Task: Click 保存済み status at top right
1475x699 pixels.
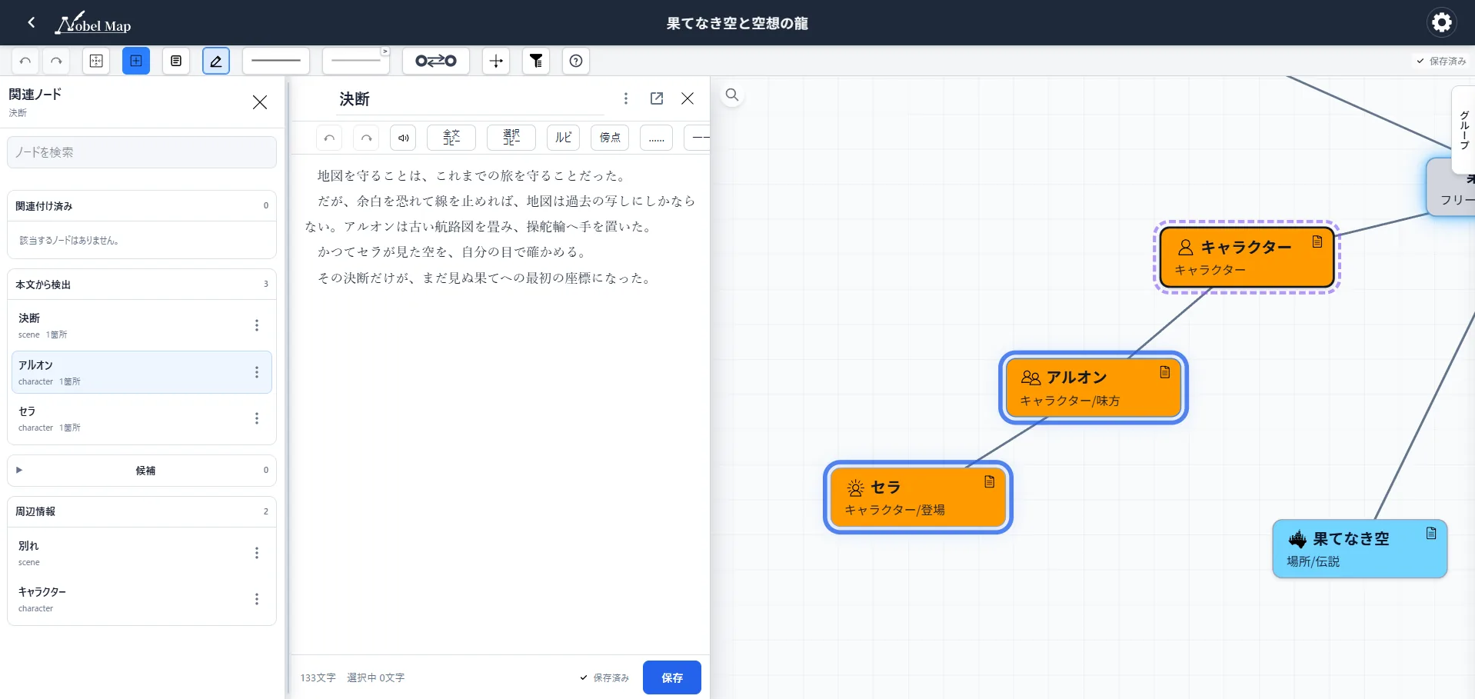Action: (1441, 61)
